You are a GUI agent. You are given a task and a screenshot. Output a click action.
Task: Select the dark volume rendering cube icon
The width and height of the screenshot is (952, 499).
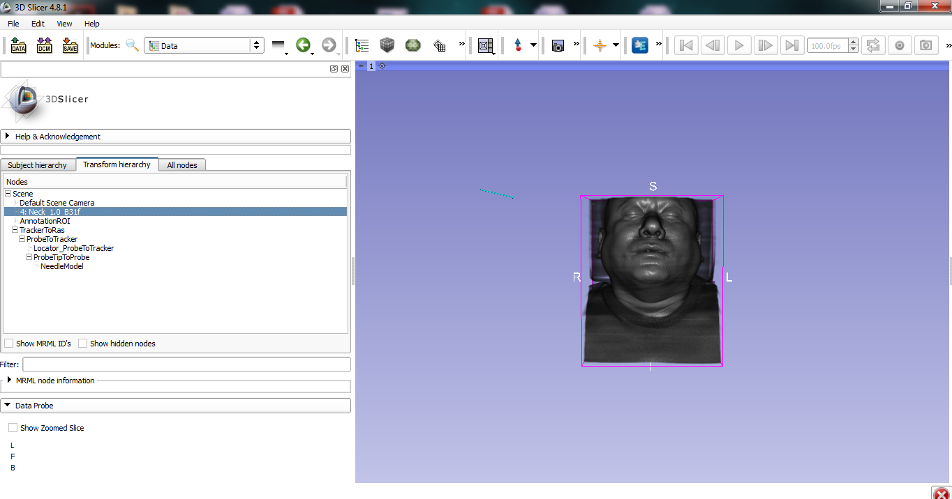pos(387,45)
